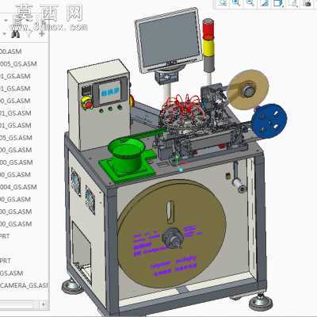This screenshot has height=317, width=317.
Task: Select the 004_GS.ASM tree row
Action: click(x=18, y=187)
